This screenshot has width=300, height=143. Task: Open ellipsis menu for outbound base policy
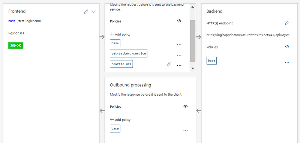point(186,130)
